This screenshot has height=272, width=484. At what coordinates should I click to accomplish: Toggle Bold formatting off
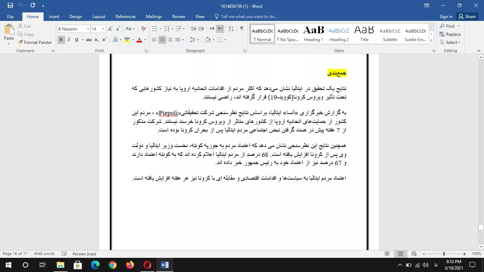(61, 40)
